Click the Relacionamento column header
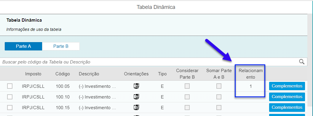The image size is (313, 116). (x=251, y=74)
